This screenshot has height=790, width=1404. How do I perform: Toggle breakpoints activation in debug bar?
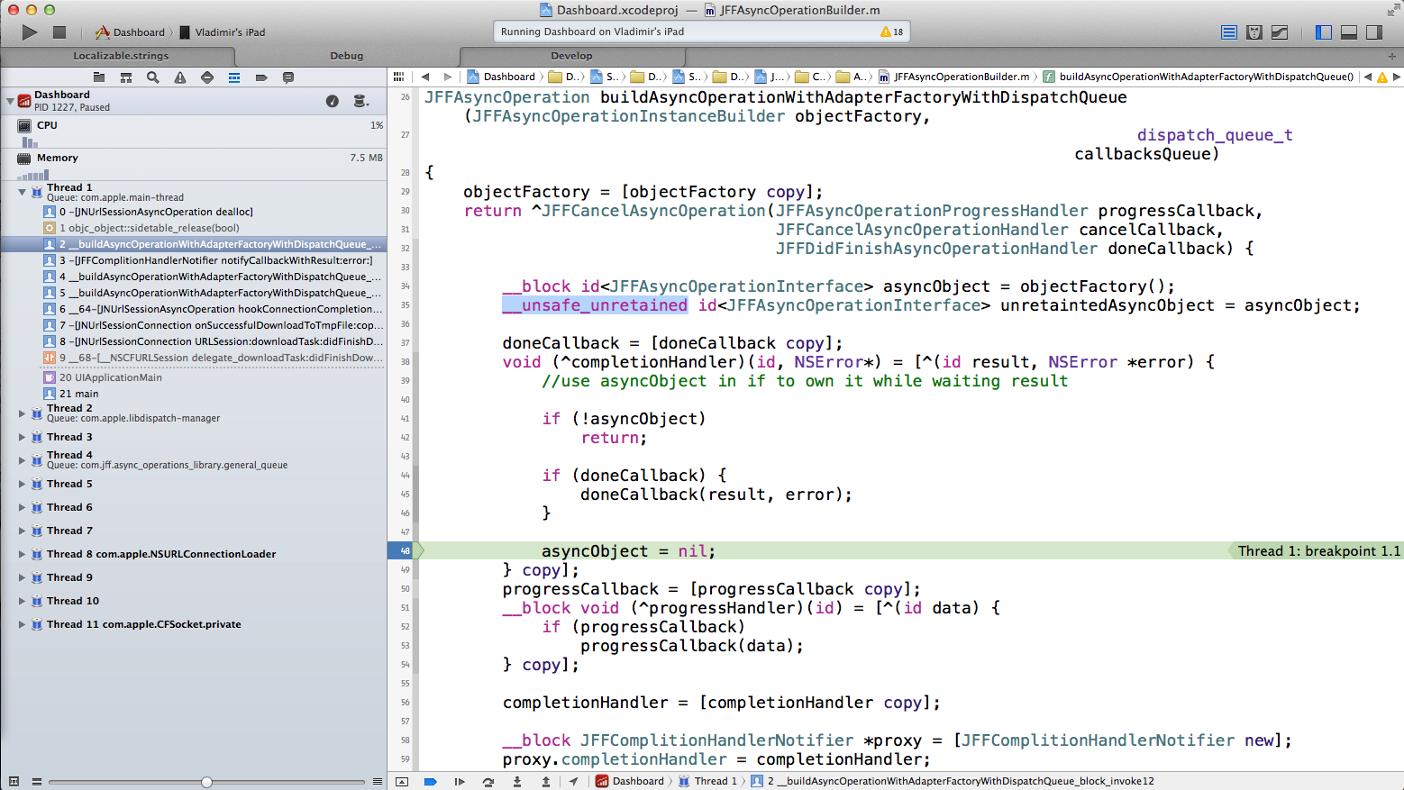431,781
